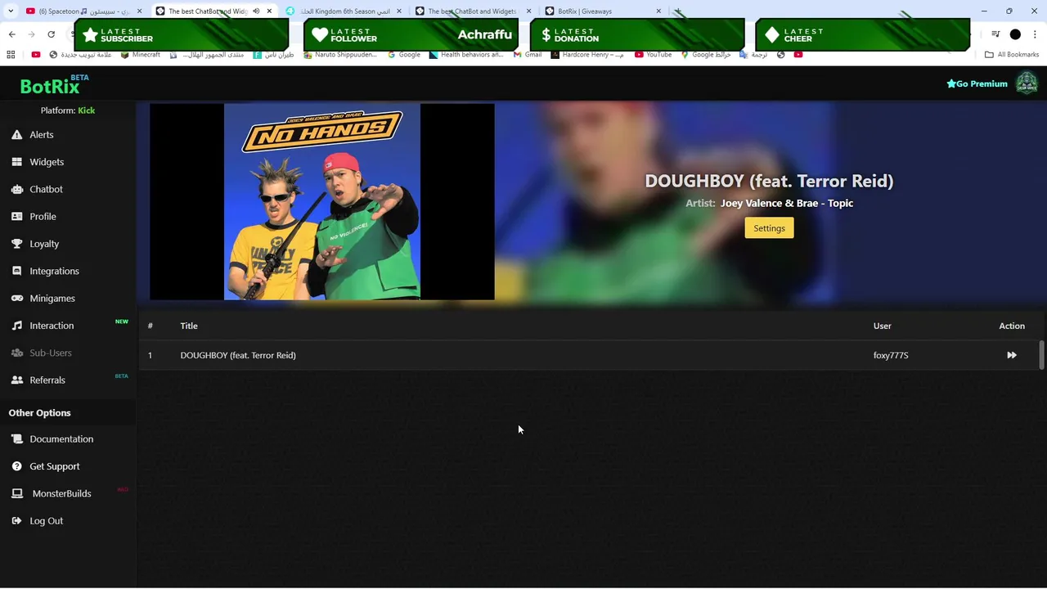Go back in browser history
The height and width of the screenshot is (589, 1047).
point(11,34)
